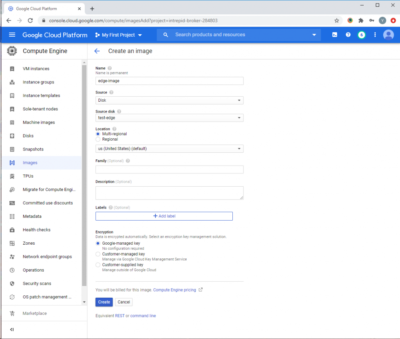Click the Zones sidebar icon
This screenshot has width=400, height=339.
pyautogui.click(x=12, y=243)
